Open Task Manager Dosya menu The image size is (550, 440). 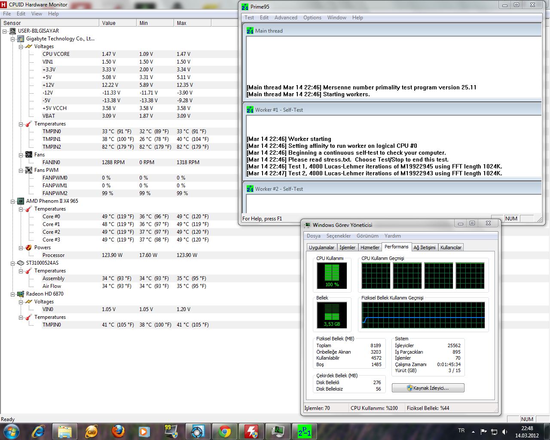(x=314, y=236)
